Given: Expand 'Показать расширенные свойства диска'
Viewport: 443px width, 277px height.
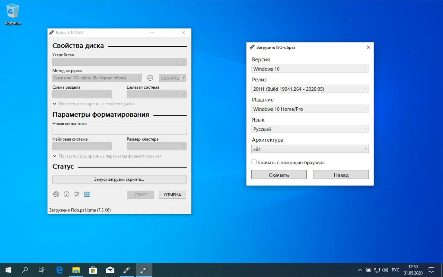Looking at the screenshot, I should (x=93, y=104).
